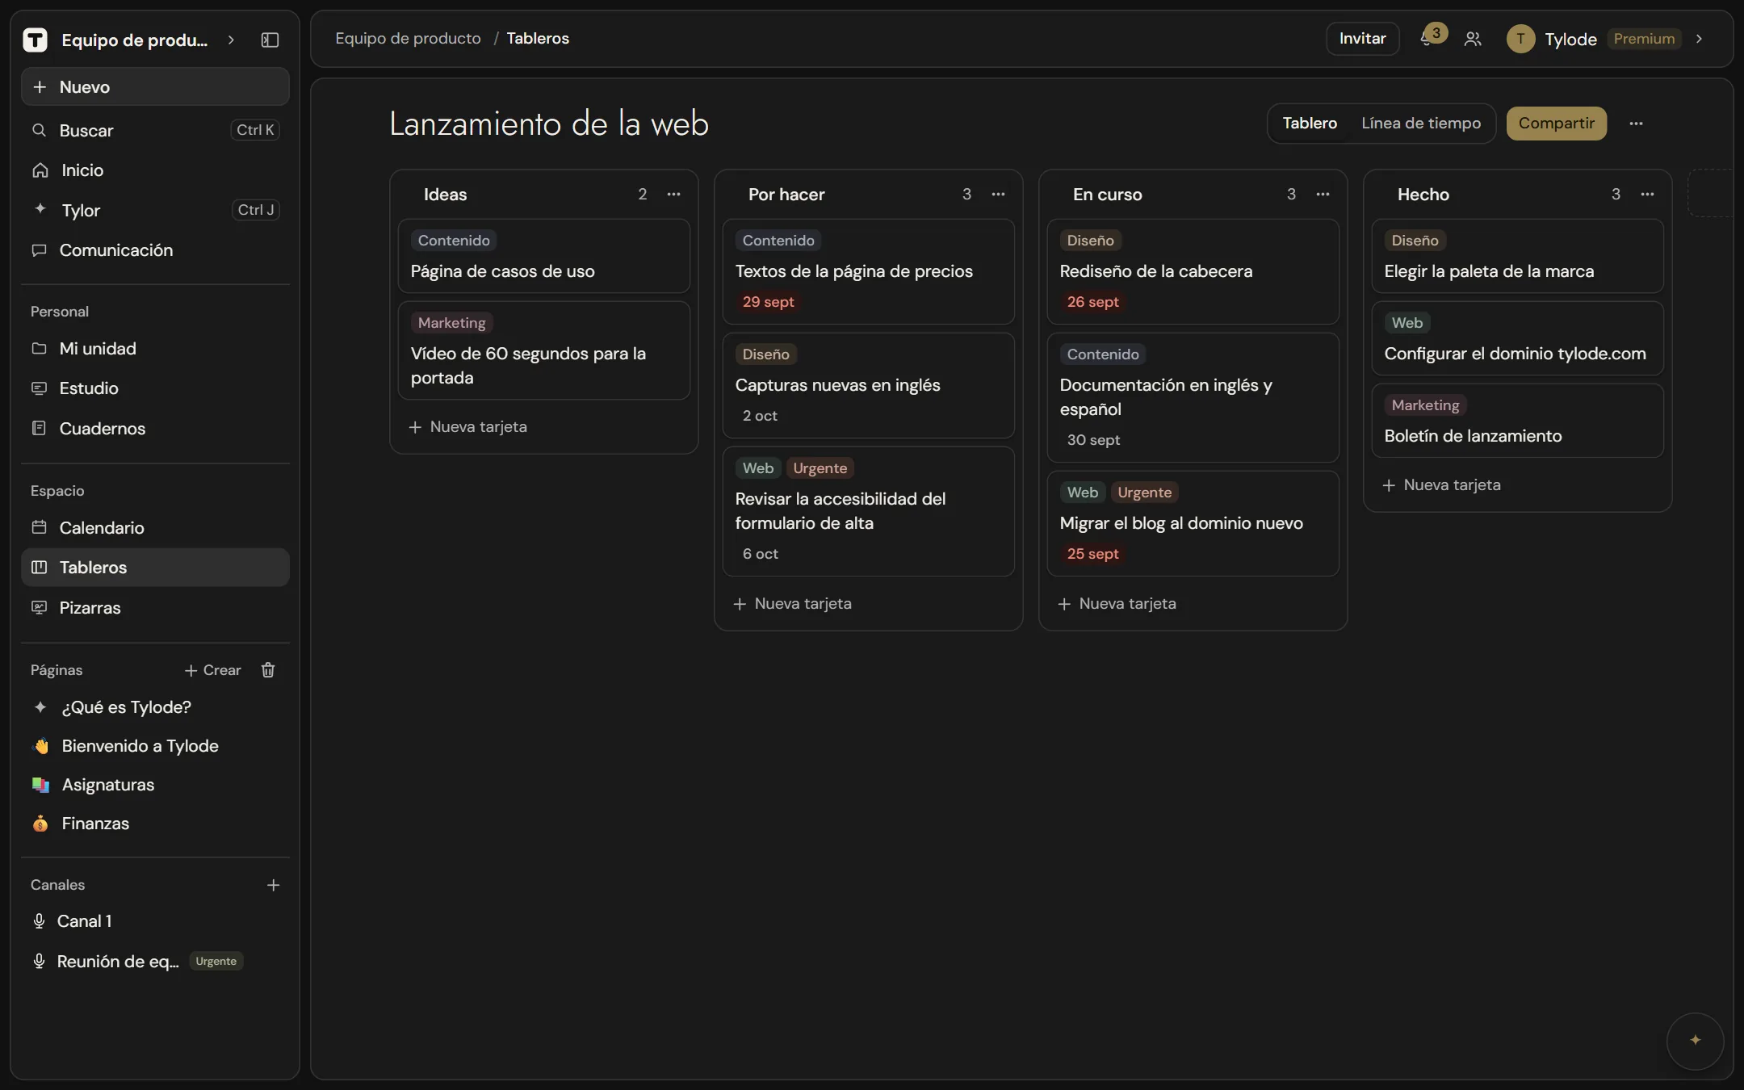This screenshot has width=1744, height=1090.
Task: Click Equipo de producto breadcrumb
Action: 408,39
